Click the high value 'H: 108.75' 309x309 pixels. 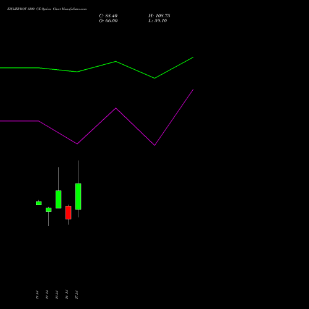(159, 16)
